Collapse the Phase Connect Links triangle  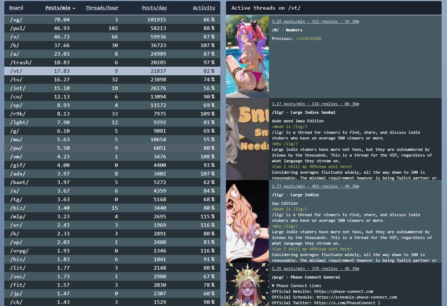(273, 286)
